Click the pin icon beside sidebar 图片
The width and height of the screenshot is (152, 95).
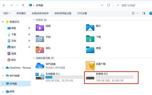[x=29, y=47]
